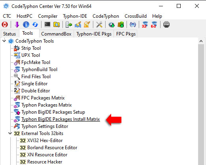
Task: Select Resource Hacker entry
Action: point(45,162)
